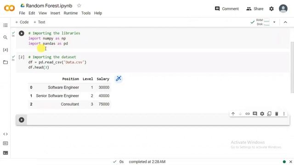Open the command palette icon
The height and width of the screenshot is (165, 294).
(6, 143)
